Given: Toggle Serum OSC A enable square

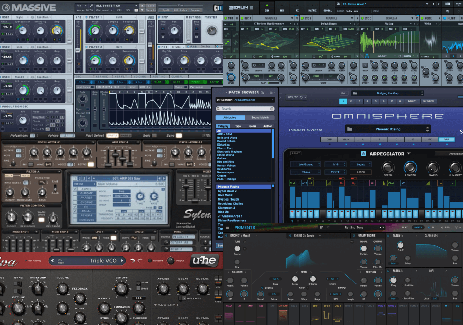Looking at the screenshot, I should point(242,19).
